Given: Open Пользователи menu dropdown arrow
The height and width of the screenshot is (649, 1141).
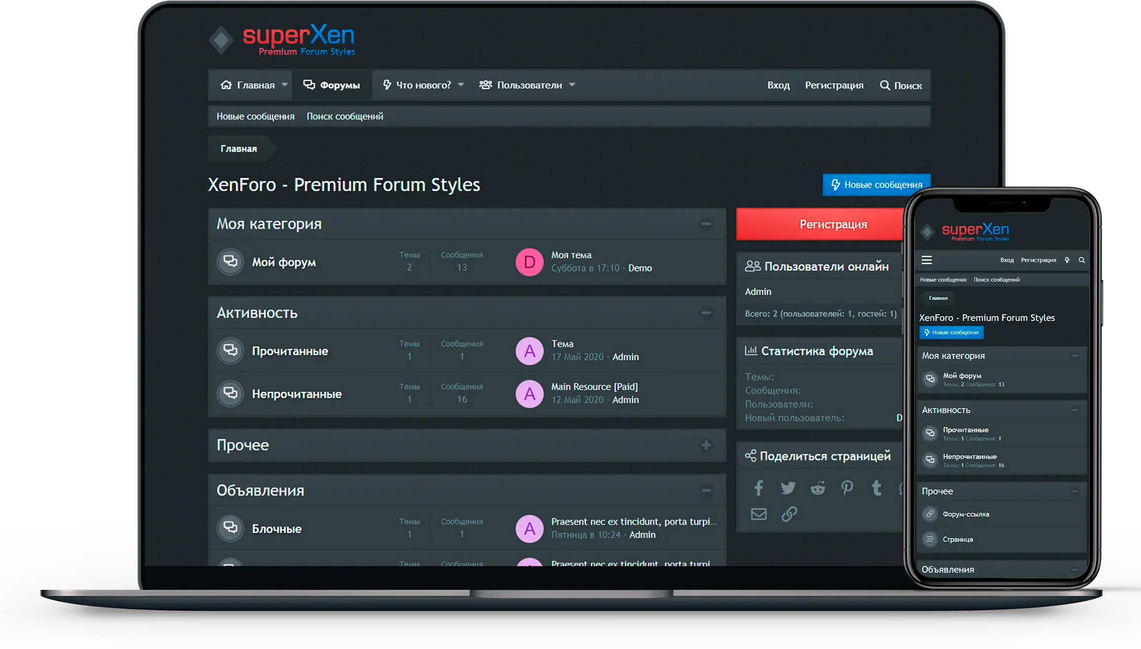Looking at the screenshot, I should pyautogui.click(x=572, y=85).
